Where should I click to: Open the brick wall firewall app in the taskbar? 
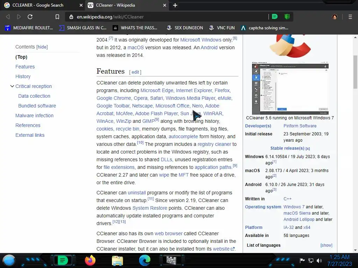coord(171,260)
